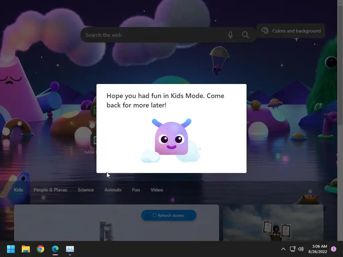Switch to the Kids tab

pos(18,190)
